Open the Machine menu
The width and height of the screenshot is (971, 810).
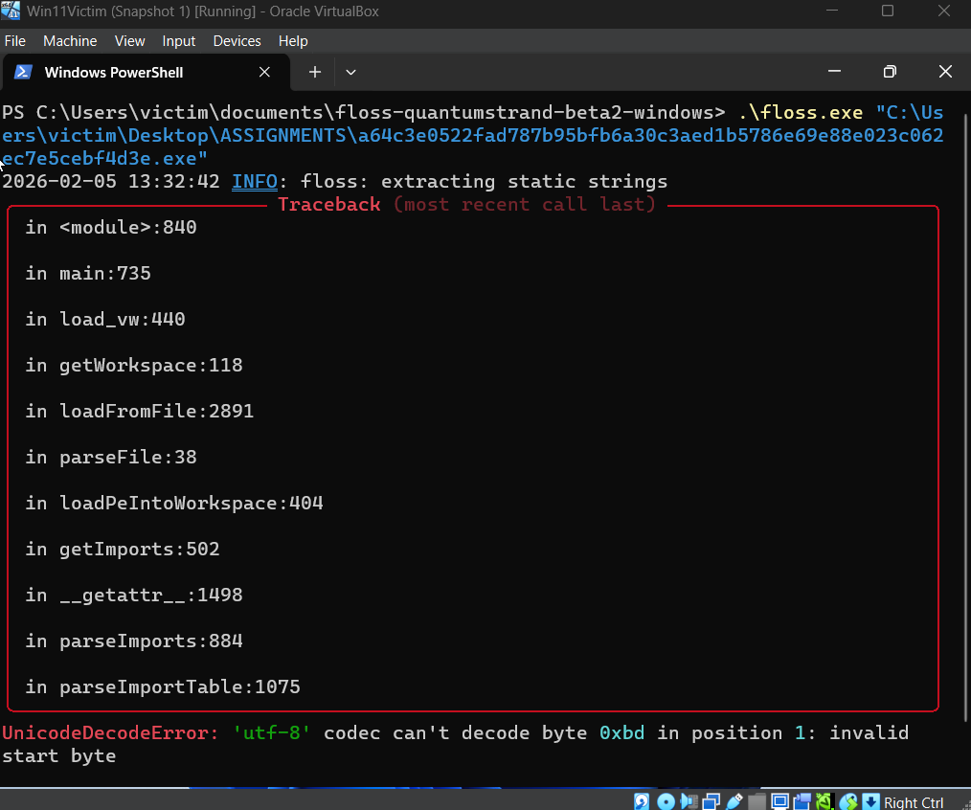tap(69, 41)
